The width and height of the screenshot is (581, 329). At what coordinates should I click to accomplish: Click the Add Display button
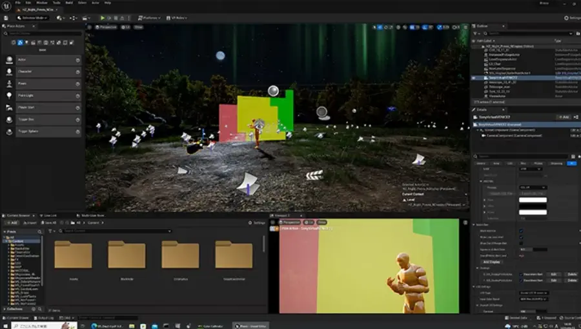[493, 262]
